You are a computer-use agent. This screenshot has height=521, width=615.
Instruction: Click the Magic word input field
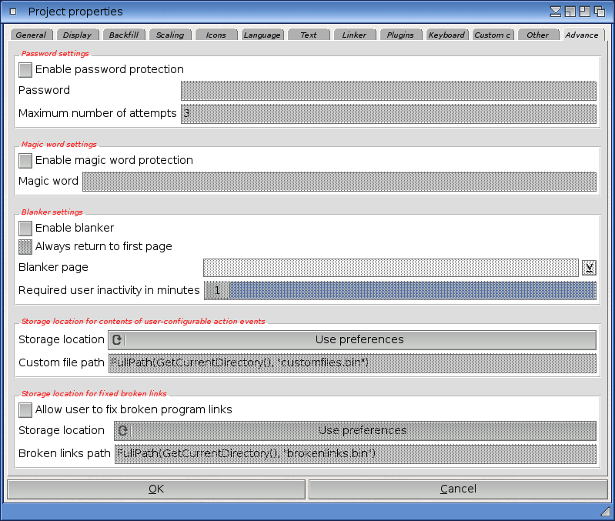[x=339, y=182]
